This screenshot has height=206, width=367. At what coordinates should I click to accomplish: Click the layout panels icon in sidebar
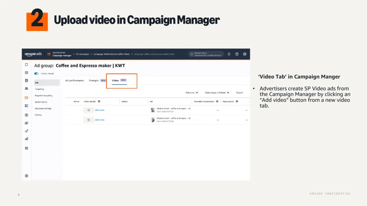(27, 106)
